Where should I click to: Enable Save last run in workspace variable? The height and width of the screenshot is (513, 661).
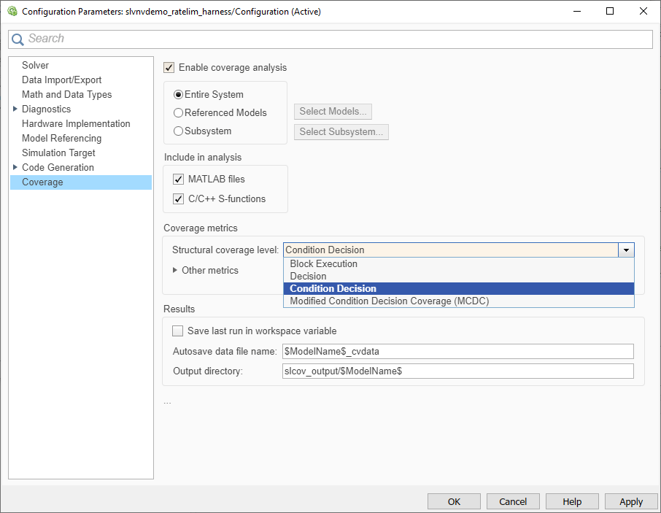click(x=178, y=331)
